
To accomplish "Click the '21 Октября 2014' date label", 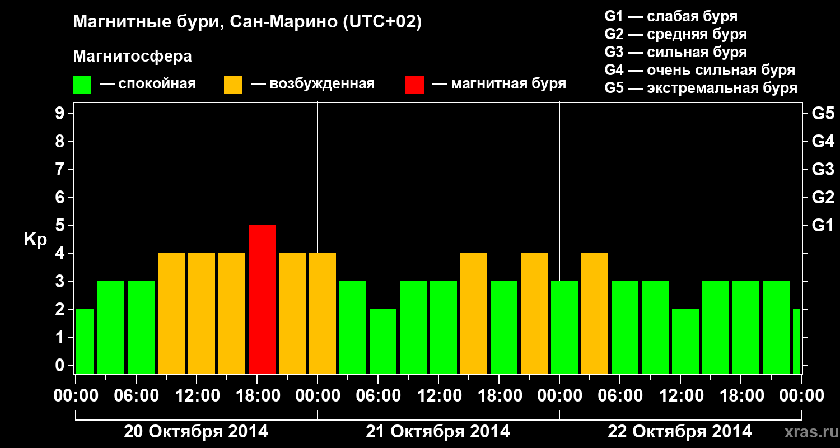I will (438, 432).
